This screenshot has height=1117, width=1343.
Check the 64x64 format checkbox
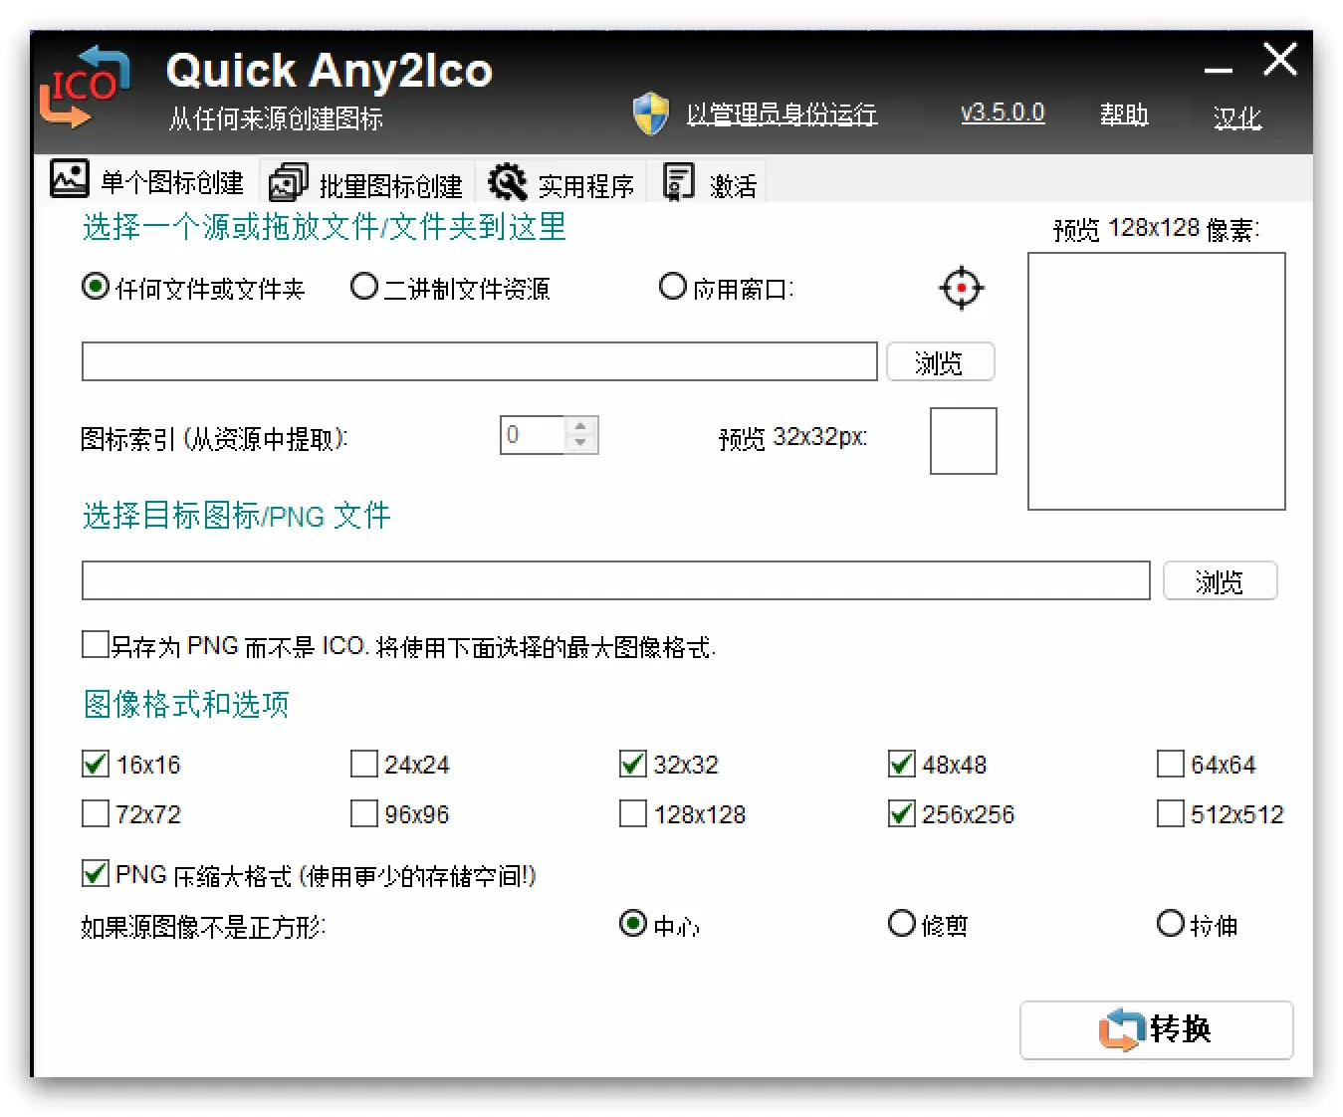[x=1171, y=764]
